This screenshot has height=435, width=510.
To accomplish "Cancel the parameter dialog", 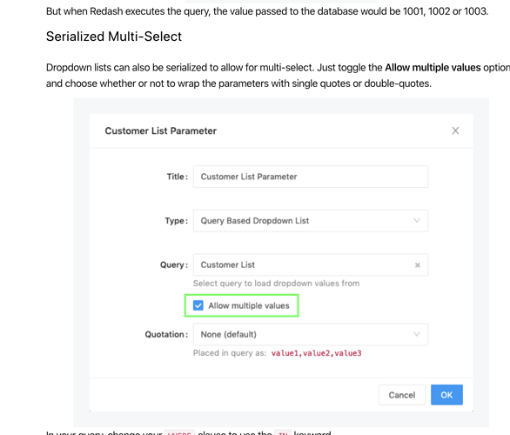I will 402,395.
